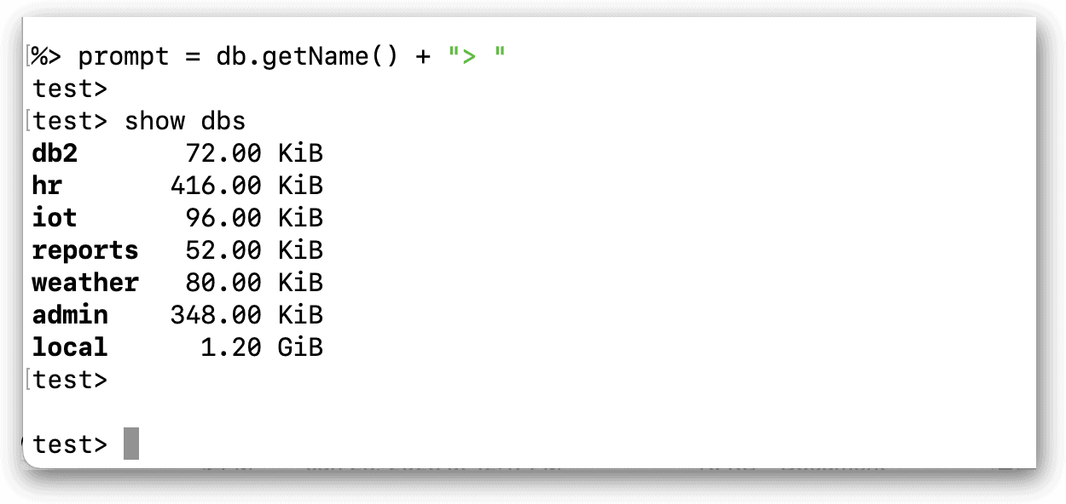
Task: Click the %> prompt on first line
Action: [x=47, y=57]
